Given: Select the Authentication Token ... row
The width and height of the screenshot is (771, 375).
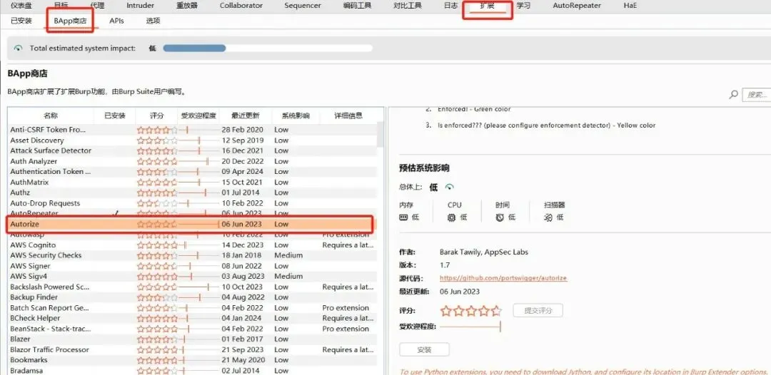Looking at the screenshot, I should click(x=191, y=171).
